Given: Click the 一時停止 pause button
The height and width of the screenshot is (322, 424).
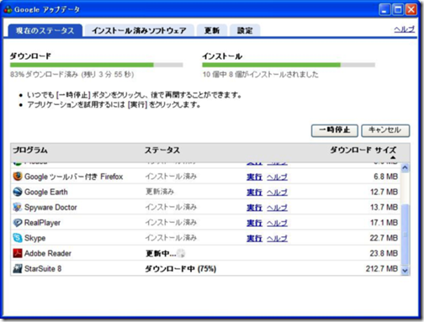Looking at the screenshot, I should 335,130.
